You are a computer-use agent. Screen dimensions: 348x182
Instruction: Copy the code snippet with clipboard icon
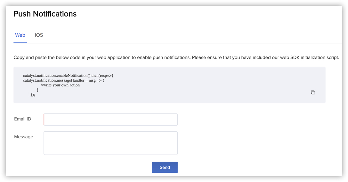(x=313, y=92)
